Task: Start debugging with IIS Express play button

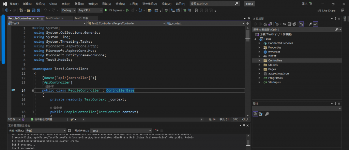Action: tap(105, 11)
